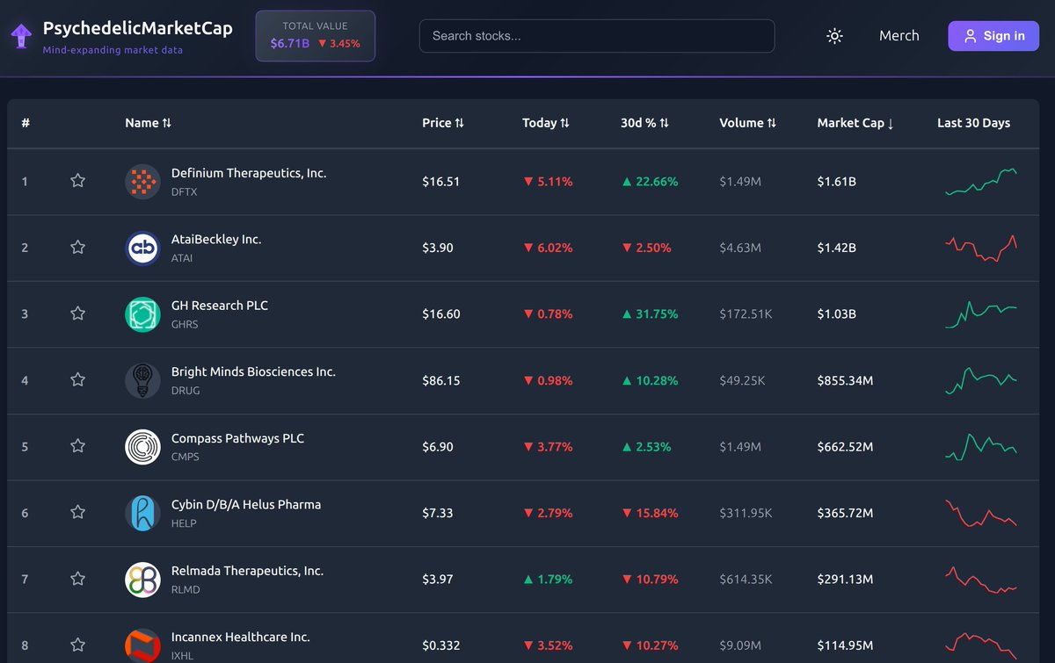Viewport: 1055px width, 663px height.
Task: Star Relmada Therapeutics as favorite
Action: [x=77, y=579]
